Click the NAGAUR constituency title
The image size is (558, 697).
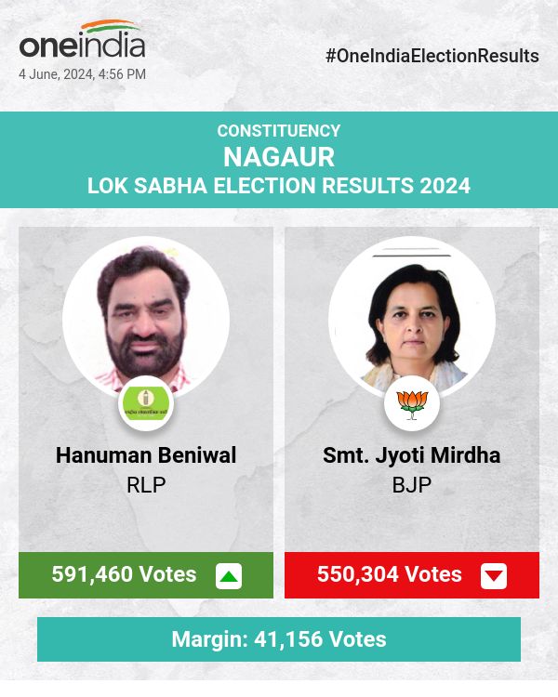click(279, 156)
